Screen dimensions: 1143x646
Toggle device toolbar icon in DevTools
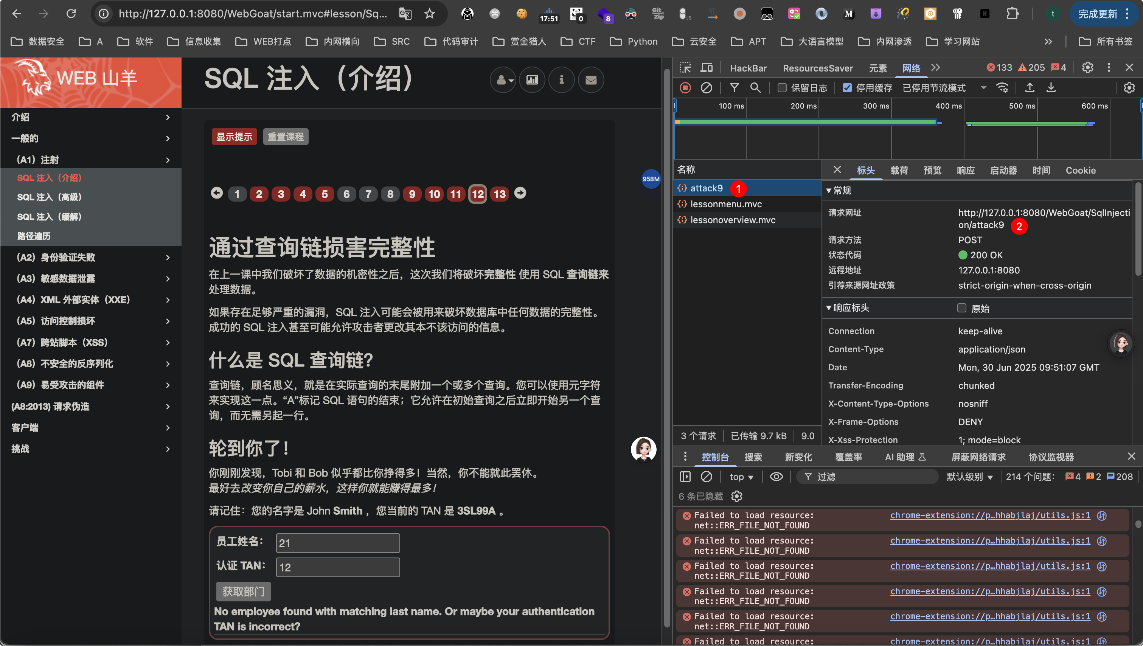pyautogui.click(x=707, y=68)
